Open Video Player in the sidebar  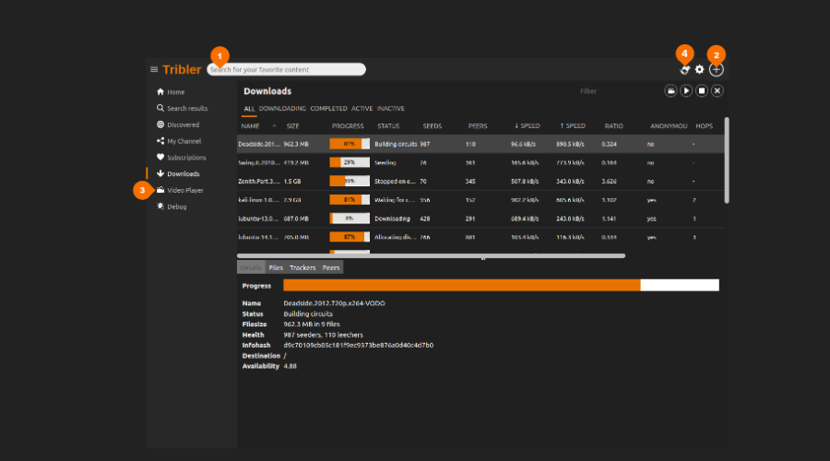coord(185,191)
